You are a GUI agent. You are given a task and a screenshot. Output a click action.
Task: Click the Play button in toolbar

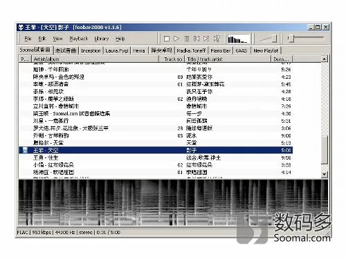[176, 39]
